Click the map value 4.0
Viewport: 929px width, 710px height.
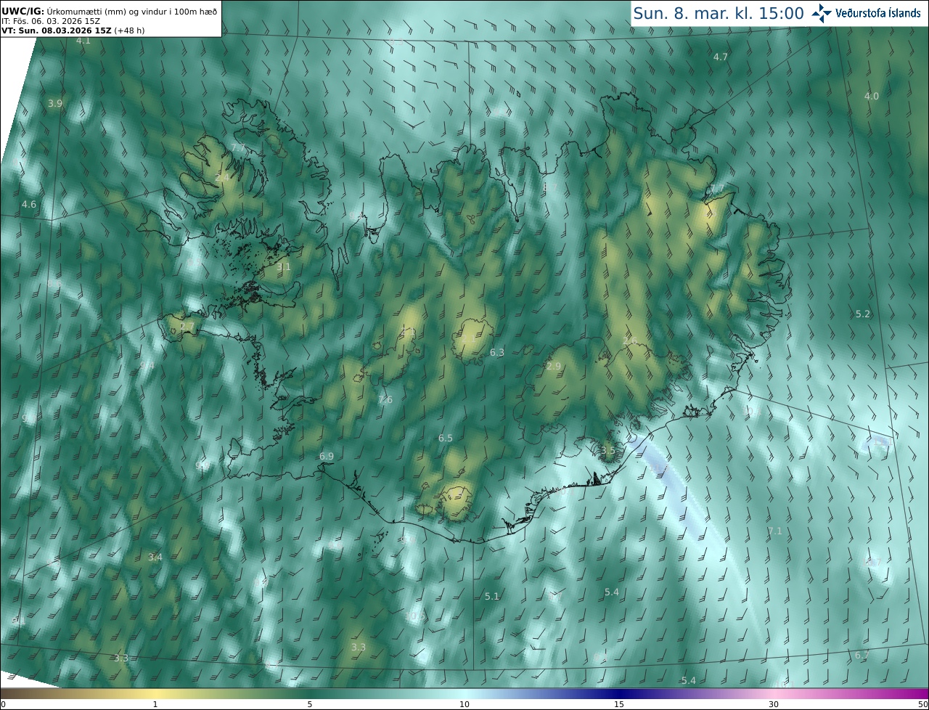[x=872, y=97]
